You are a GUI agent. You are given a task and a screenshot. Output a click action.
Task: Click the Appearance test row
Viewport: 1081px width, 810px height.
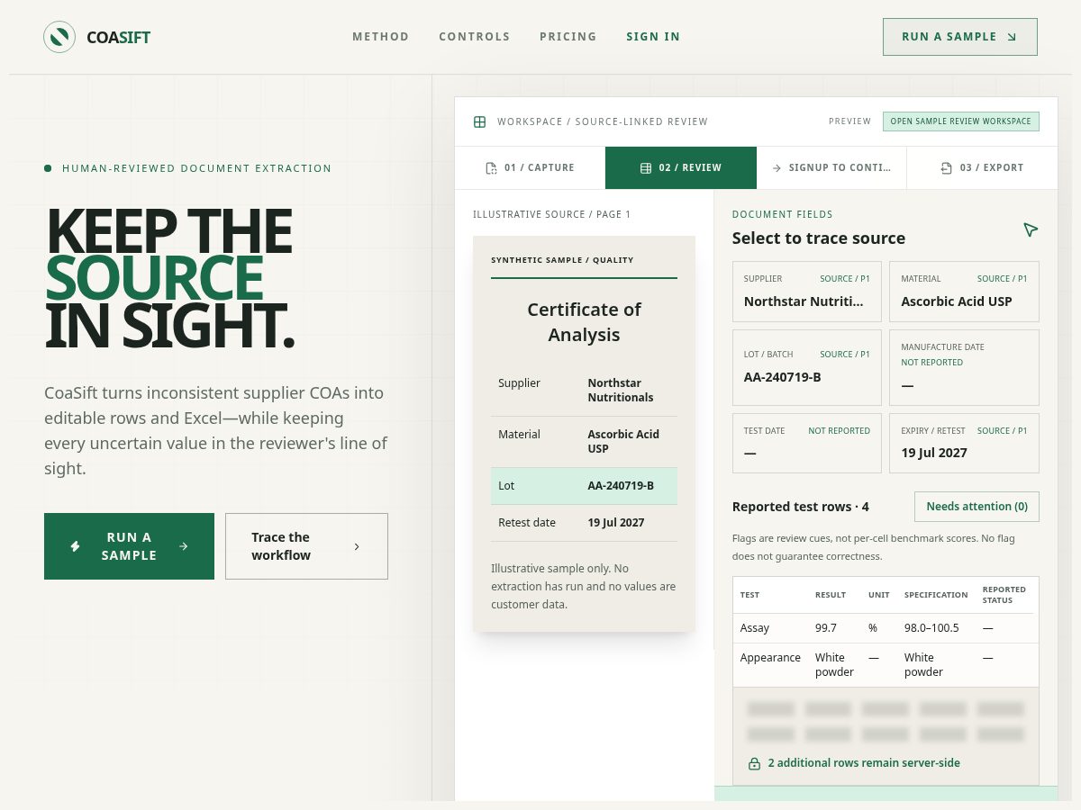886,665
